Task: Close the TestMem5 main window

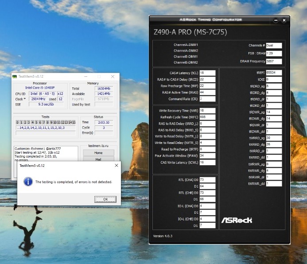Action: click(113, 76)
